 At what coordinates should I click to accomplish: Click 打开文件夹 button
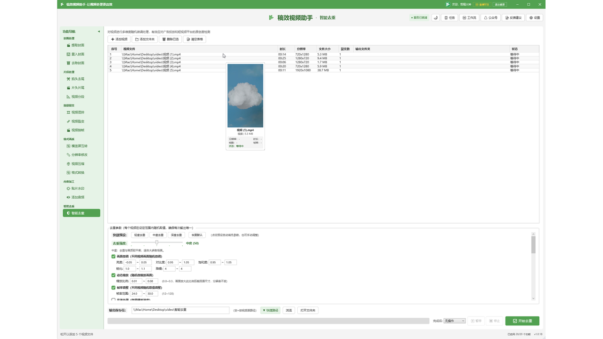tap(308, 310)
